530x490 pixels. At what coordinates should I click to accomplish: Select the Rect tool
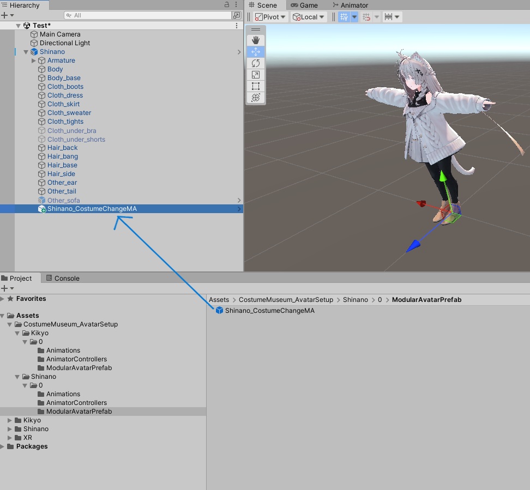pos(256,86)
